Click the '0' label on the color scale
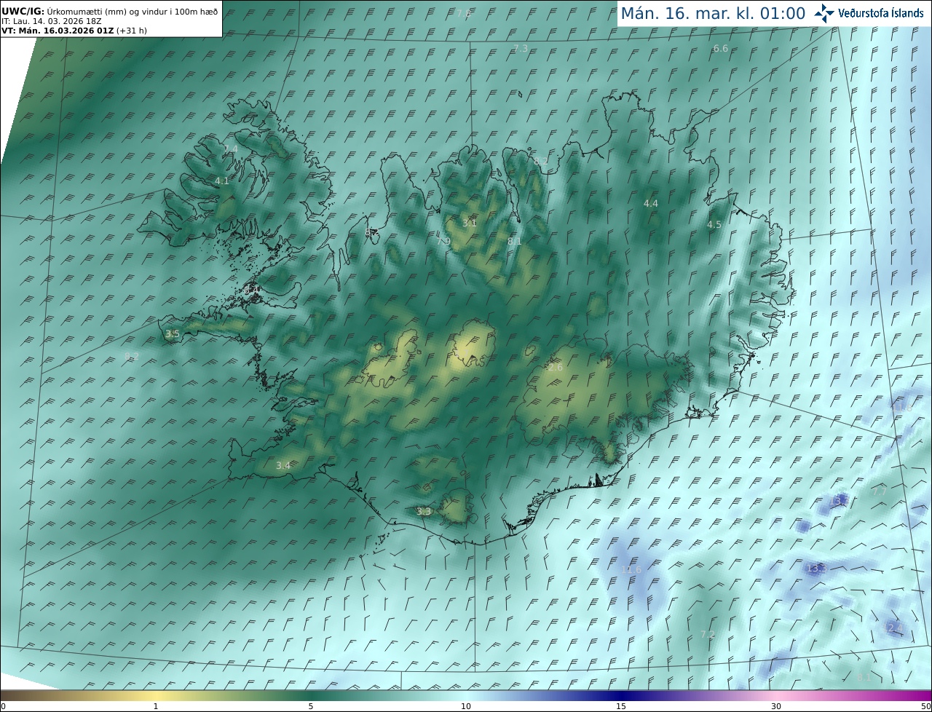This screenshot has height=712, width=932. pyautogui.click(x=2, y=707)
